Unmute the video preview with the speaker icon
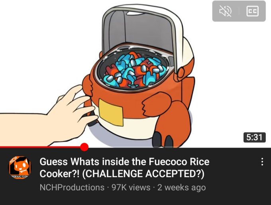The width and height of the screenshot is (271, 205). pyautogui.click(x=226, y=11)
